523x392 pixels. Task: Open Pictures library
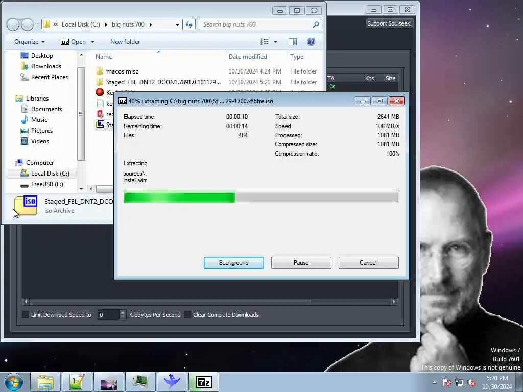[37, 130]
